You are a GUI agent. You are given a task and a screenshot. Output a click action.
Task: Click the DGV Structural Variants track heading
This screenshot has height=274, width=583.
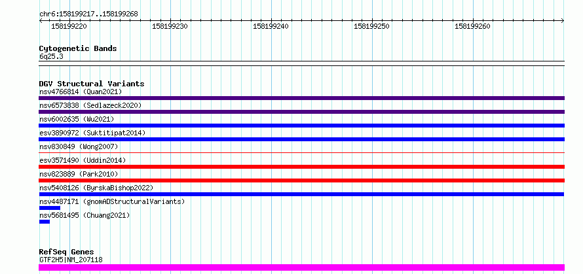tap(92, 84)
